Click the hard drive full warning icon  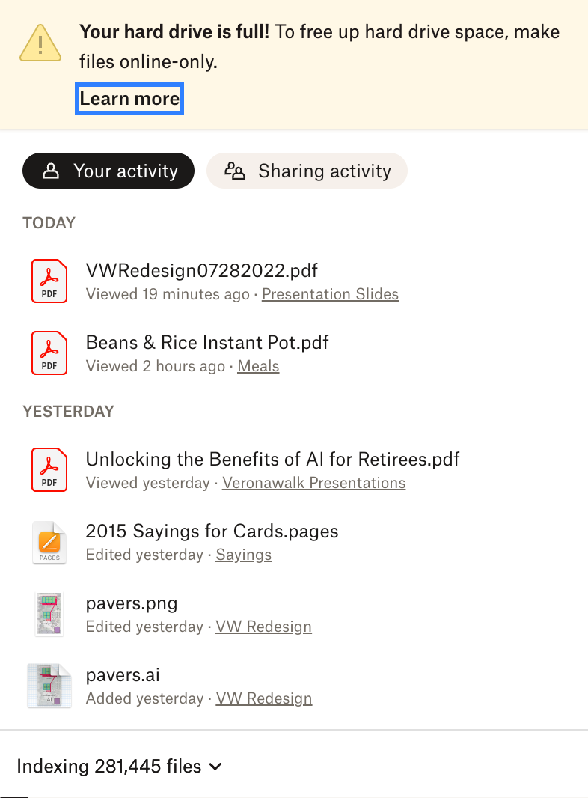[40, 43]
